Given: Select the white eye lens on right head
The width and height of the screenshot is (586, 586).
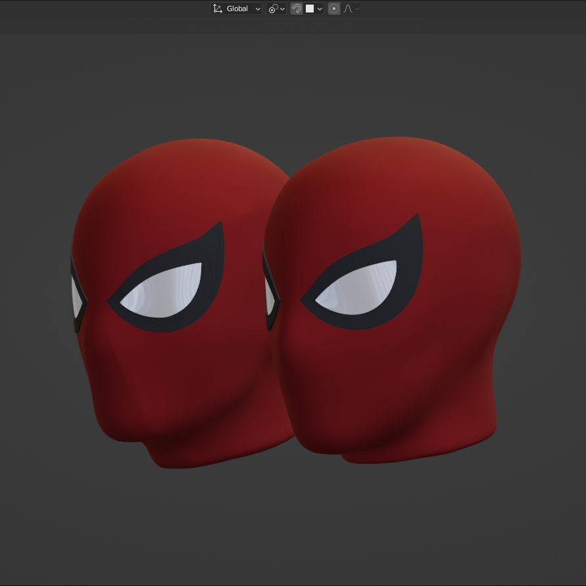Looking at the screenshot, I should pyautogui.click(x=357, y=289).
